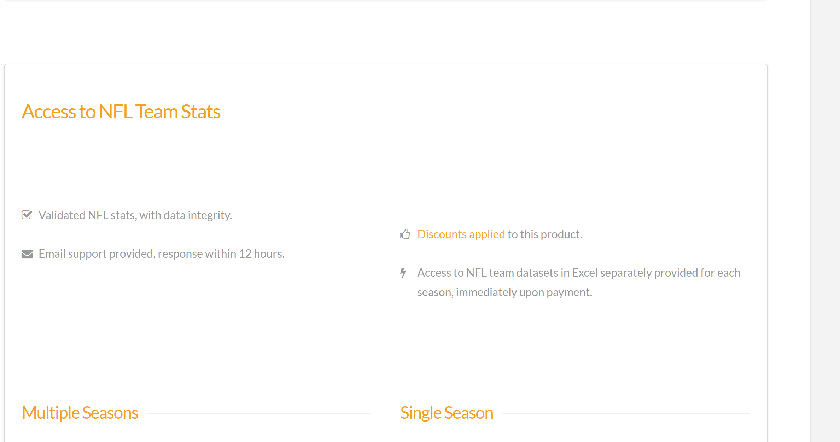Click the thumbs-up icon beside Discounts applied

click(x=405, y=234)
